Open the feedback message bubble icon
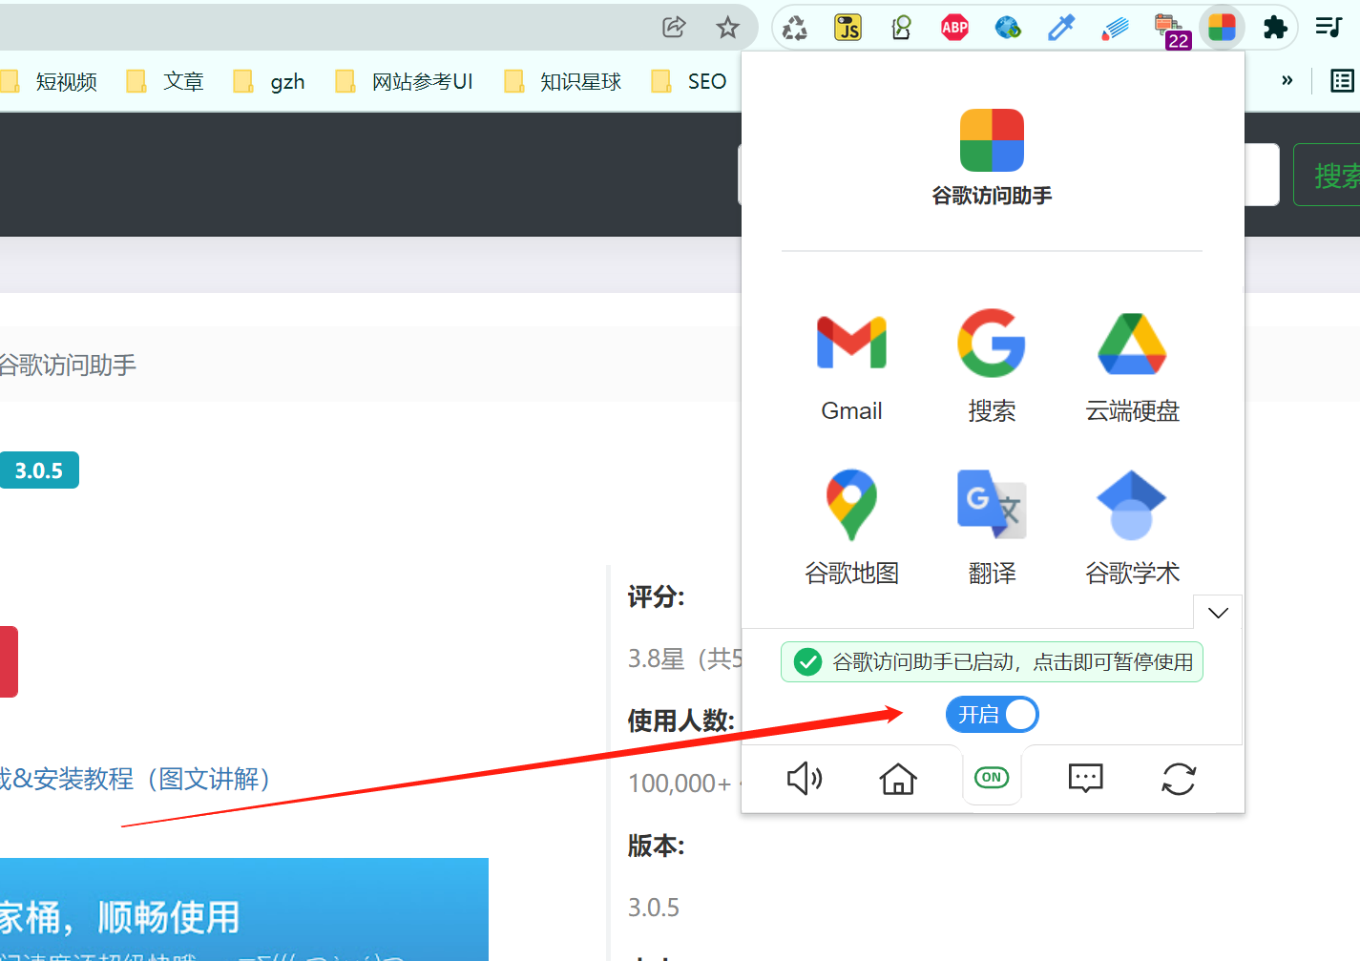Viewport: 1360px width, 961px height. [1085, 779]
